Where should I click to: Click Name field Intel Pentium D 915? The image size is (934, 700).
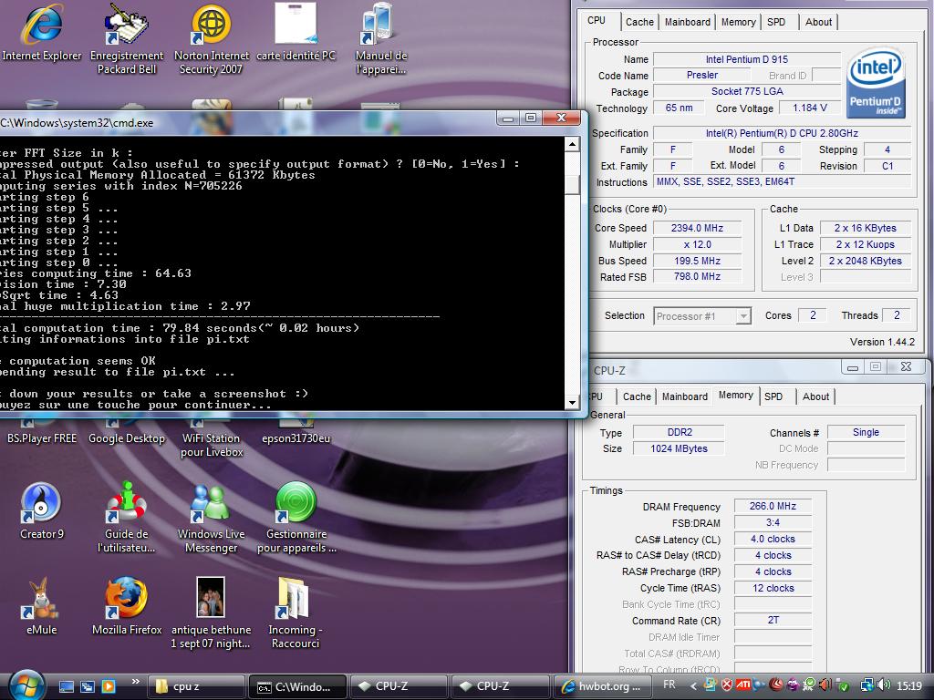(x=747, y=59)
